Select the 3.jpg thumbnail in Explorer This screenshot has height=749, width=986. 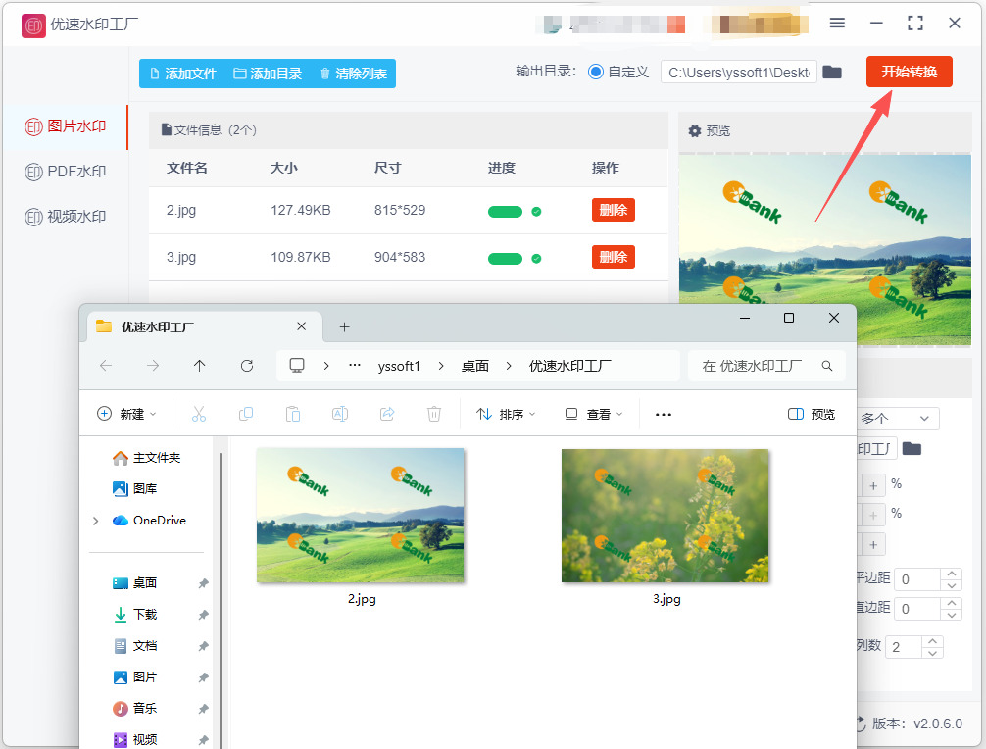pyautogui.click(x=665, y=515)
